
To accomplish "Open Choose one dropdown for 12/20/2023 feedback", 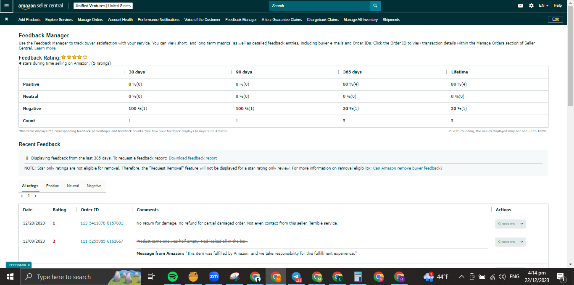I will point(510,224).
